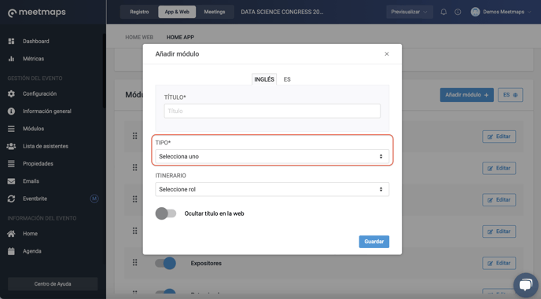This screenshot has height=299, width=541.
Task: Switch to the Meetings tab
Action: tap(215, 12)
